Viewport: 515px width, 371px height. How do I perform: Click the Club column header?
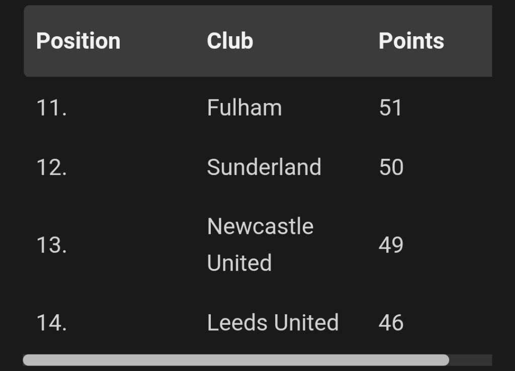point(230,41)
